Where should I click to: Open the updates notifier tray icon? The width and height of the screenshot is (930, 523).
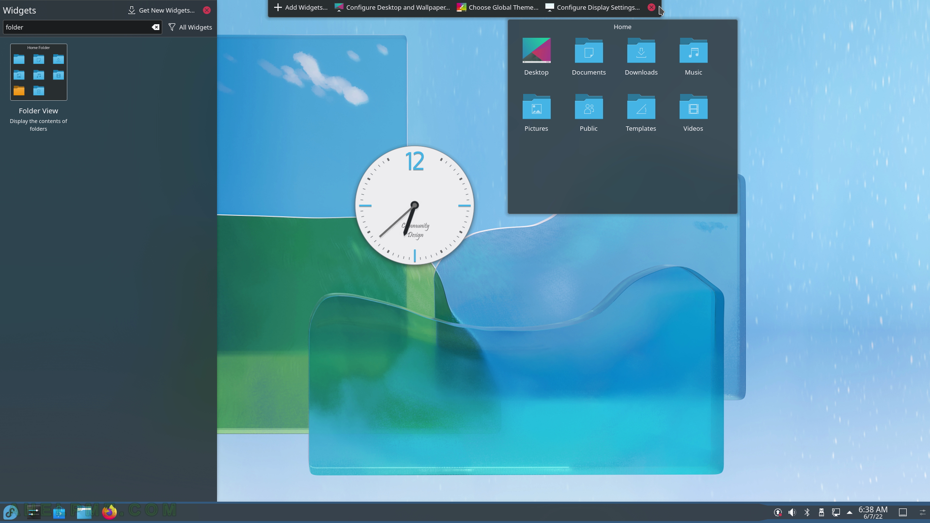[777, 512]
